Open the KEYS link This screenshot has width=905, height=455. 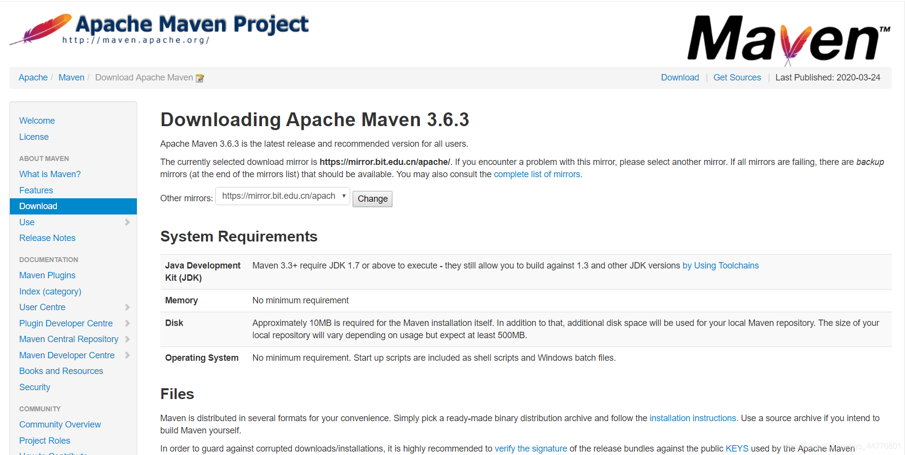[x=737, y=449]
